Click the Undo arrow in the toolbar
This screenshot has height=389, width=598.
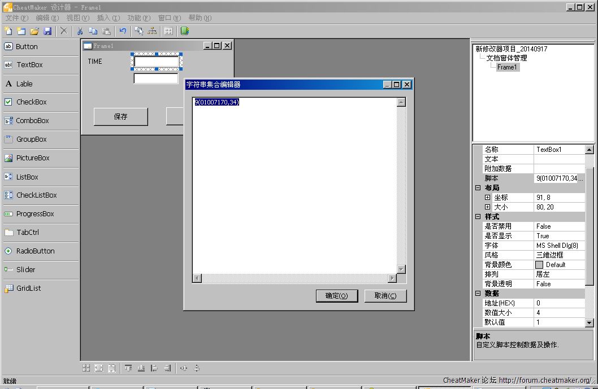[123, 31]
